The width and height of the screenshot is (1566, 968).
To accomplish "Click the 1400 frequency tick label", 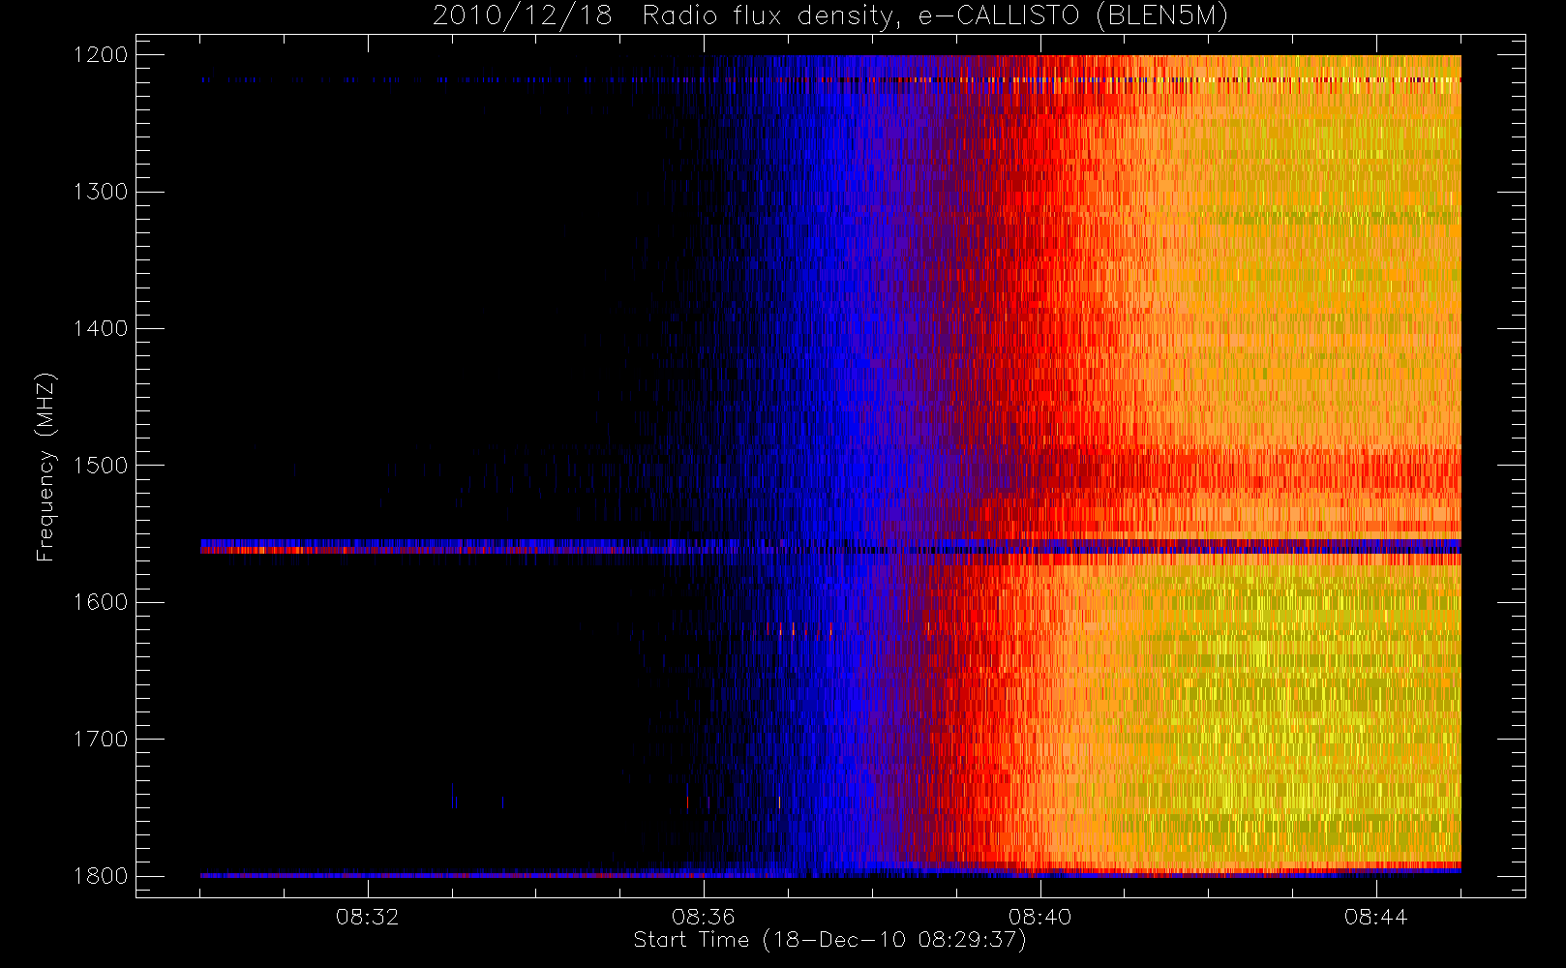I will click(x=101, y=328).
